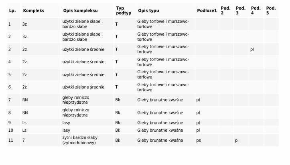Click the Lp. column header
This screenshot has height=165, width=290.
12,10
